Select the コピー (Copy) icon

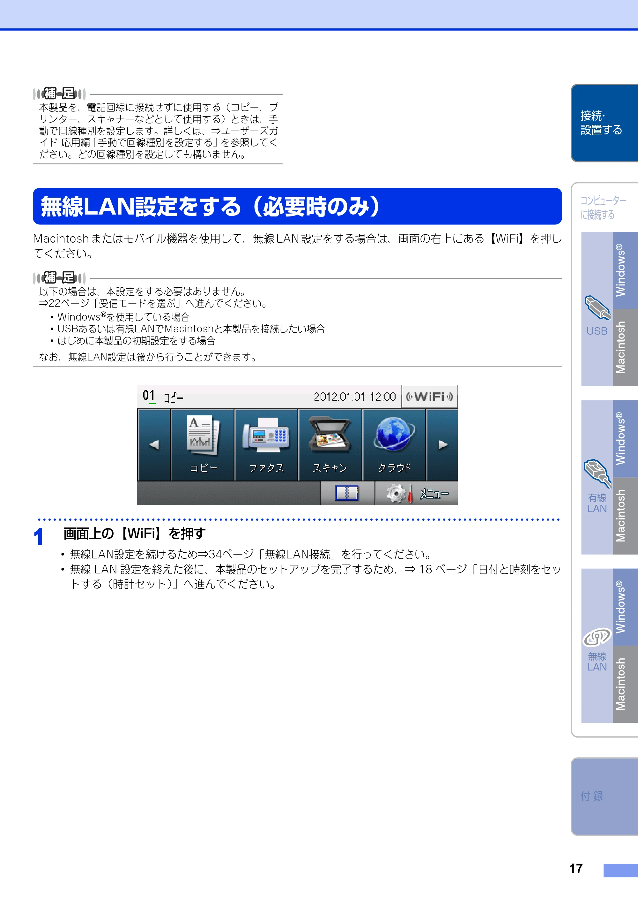click(203, 445)
